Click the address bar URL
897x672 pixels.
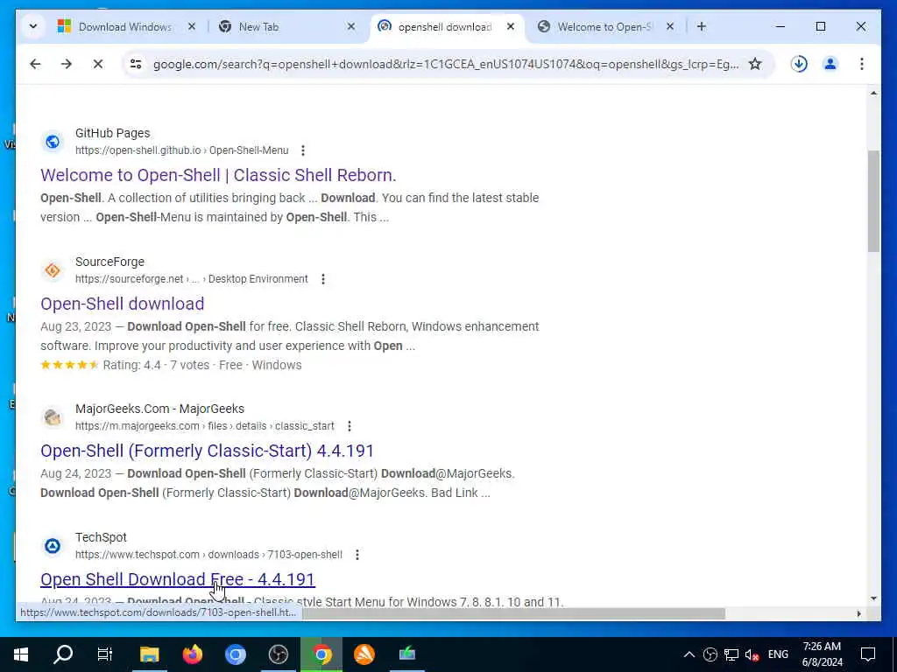446,64
